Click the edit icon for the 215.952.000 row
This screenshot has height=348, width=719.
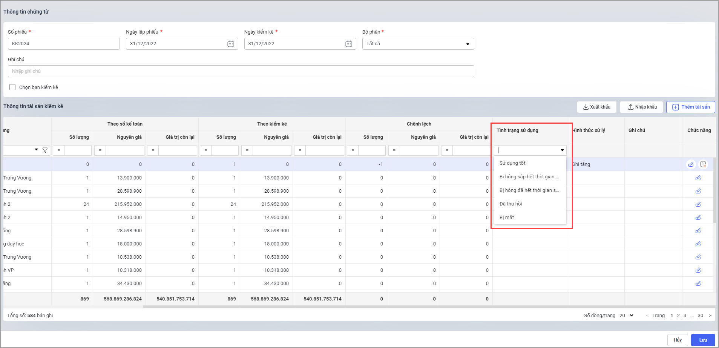698,204
